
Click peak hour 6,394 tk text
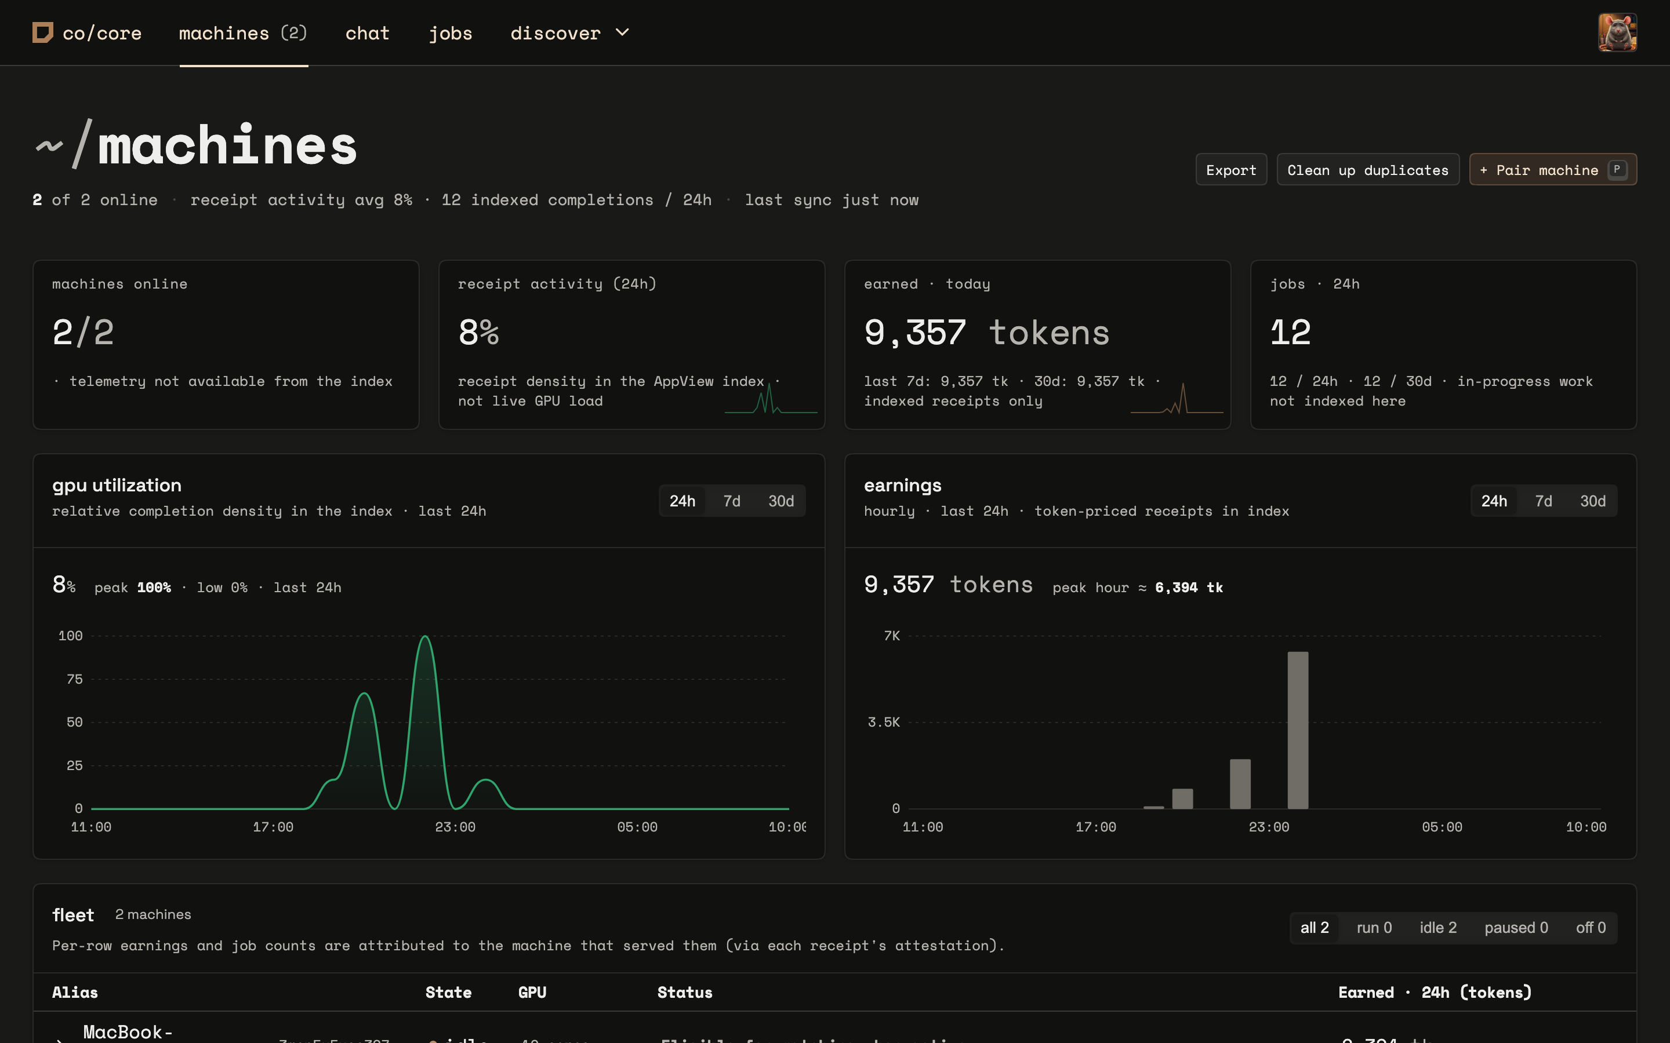1138,588
